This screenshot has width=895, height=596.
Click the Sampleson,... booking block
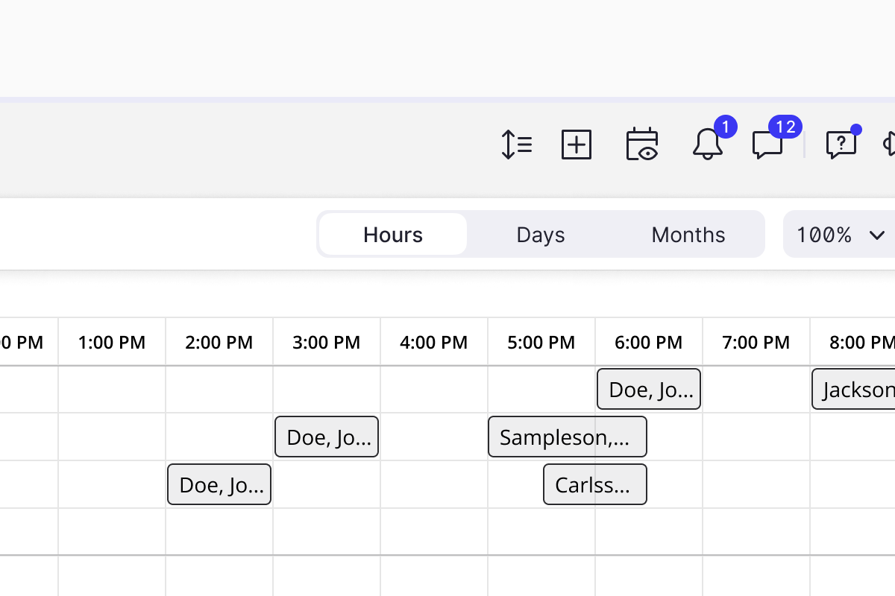(x=567, y=437)
